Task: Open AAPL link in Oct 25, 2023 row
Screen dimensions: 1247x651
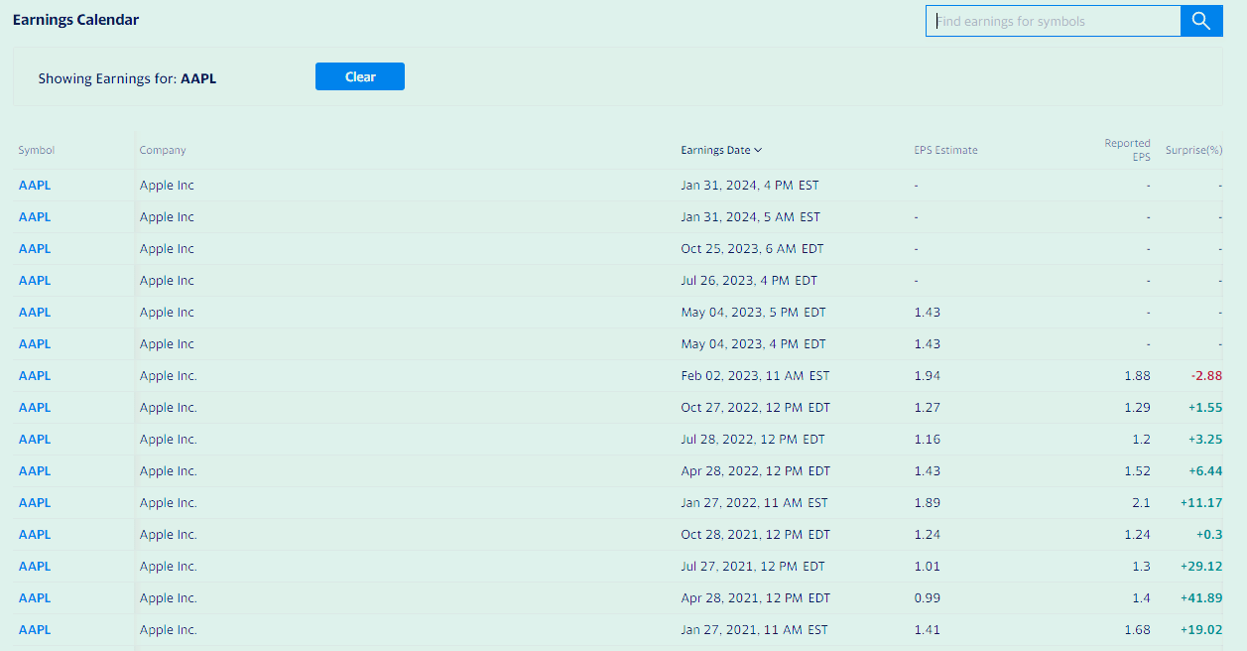Action: point(35,249)
